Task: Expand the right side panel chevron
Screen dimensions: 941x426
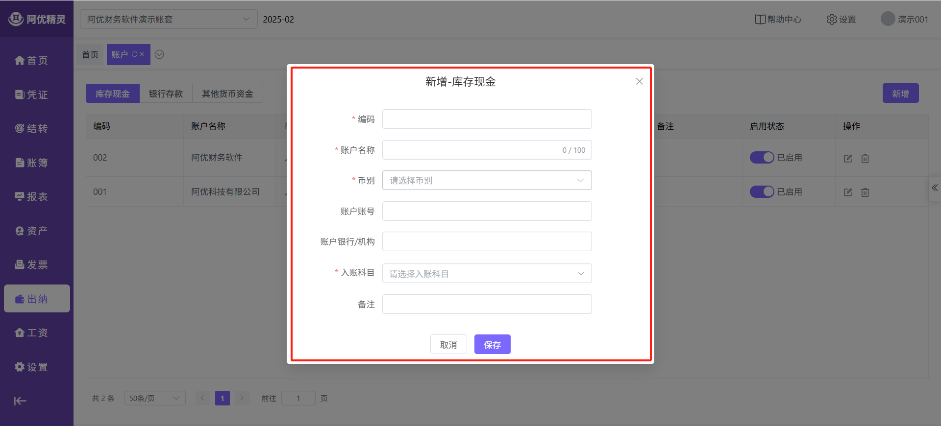Action: [x=935, y=188]
